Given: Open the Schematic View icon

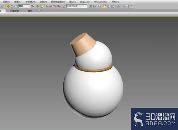Looking at the screenshot, I should (113, 6).
